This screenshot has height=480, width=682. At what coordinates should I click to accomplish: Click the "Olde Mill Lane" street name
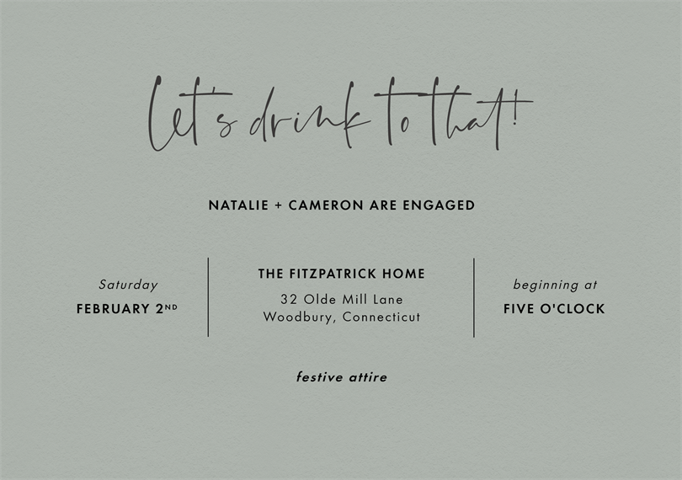354,299
